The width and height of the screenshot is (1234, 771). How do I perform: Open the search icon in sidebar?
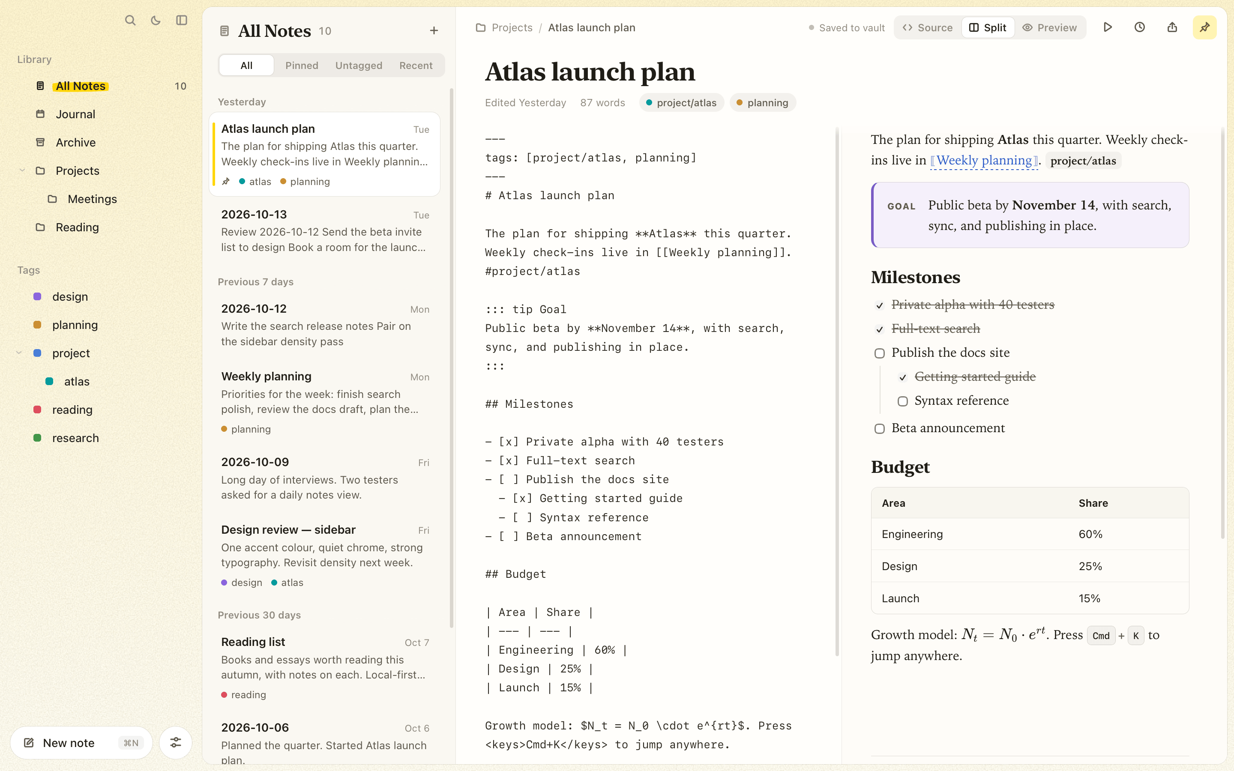[130, 21]
